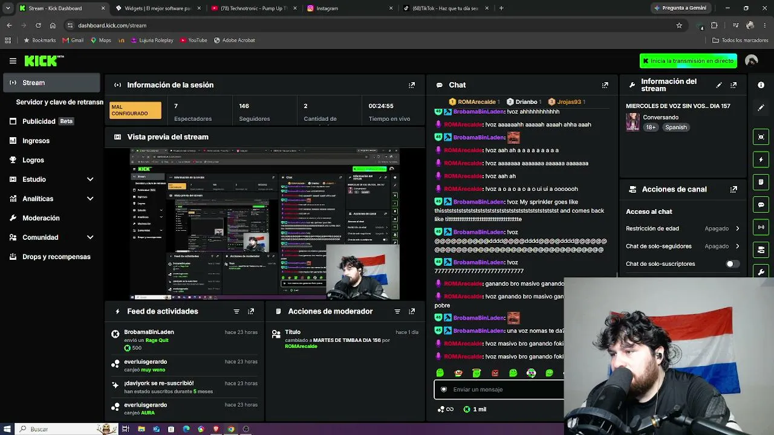Click the pencil edit icon in right sidebar
The height and width of the screenshot is (435, 774).
761,108
